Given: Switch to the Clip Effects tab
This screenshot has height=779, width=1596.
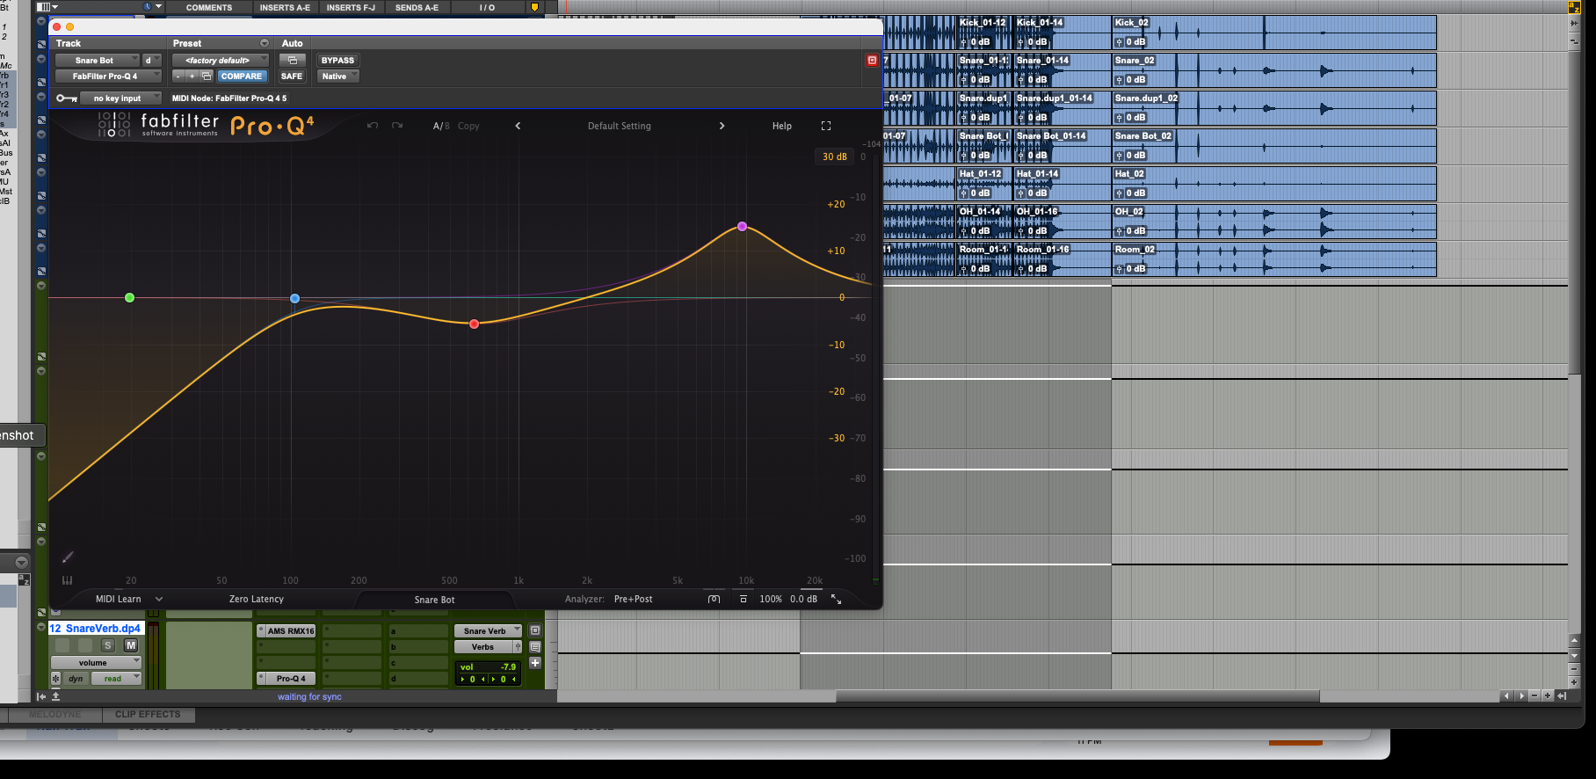Looking at the screenshot, I should point(148,715).
